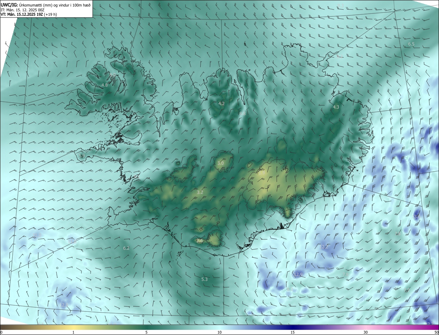Image resolution: width=439 pixels, height=335 pixels.
Task: Click the 5.9 value off the west coast
Action: [82, 156]
